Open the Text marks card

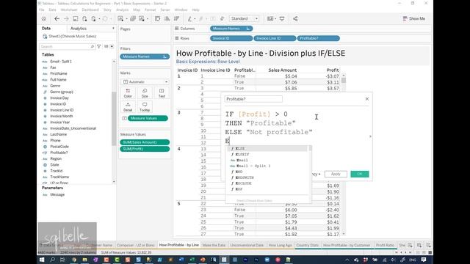click(x=162, y=93)
